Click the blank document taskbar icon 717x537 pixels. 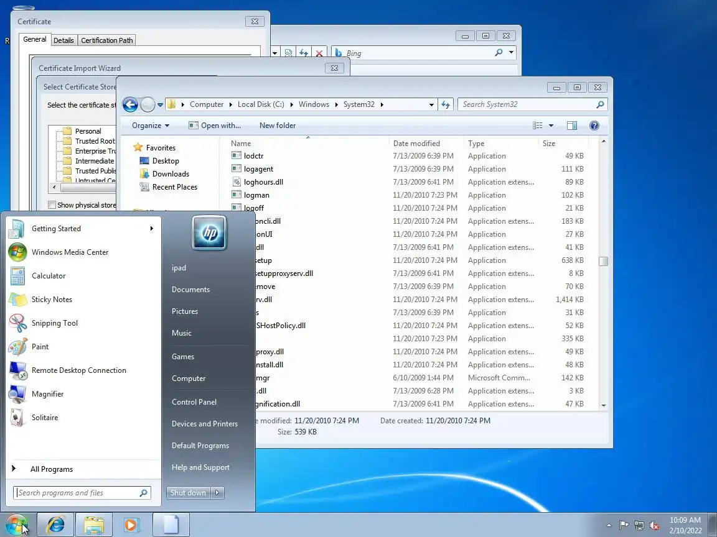[x=171, y=525]
